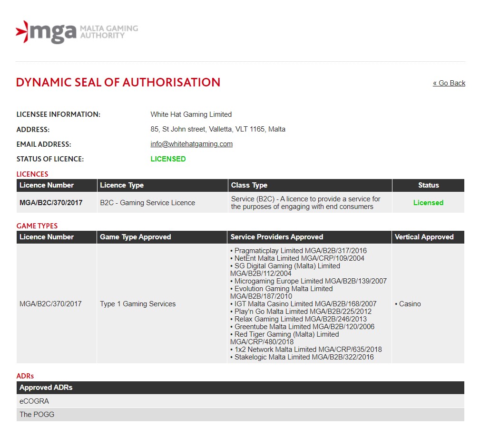The width and height of the screenshot is (480, 425).
Task: Click the eCOGRA ADR row
Action: pos(240,401)
